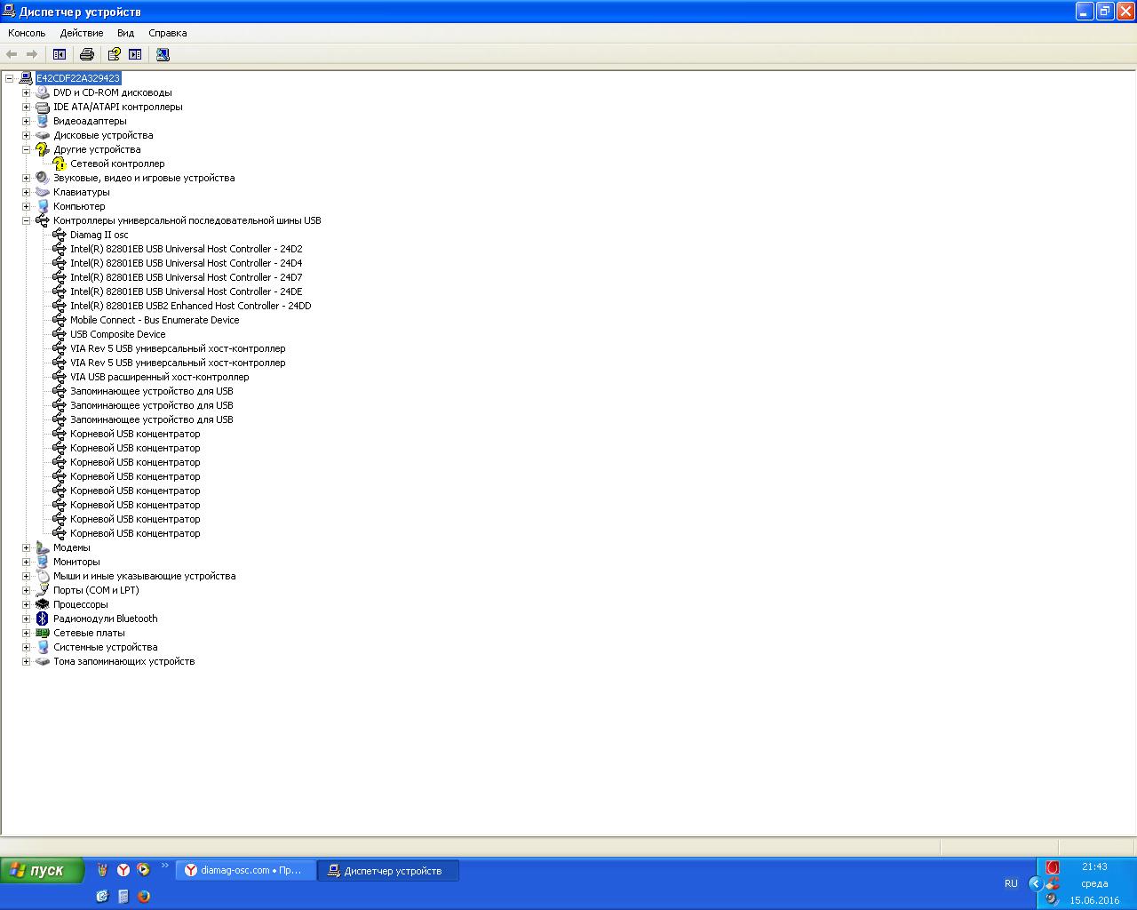Image resolution: width=1137 pixels, height=910 pixels.
Task: Select Мыши и иные указывающие устройства
Action: (x=145, y=576)
